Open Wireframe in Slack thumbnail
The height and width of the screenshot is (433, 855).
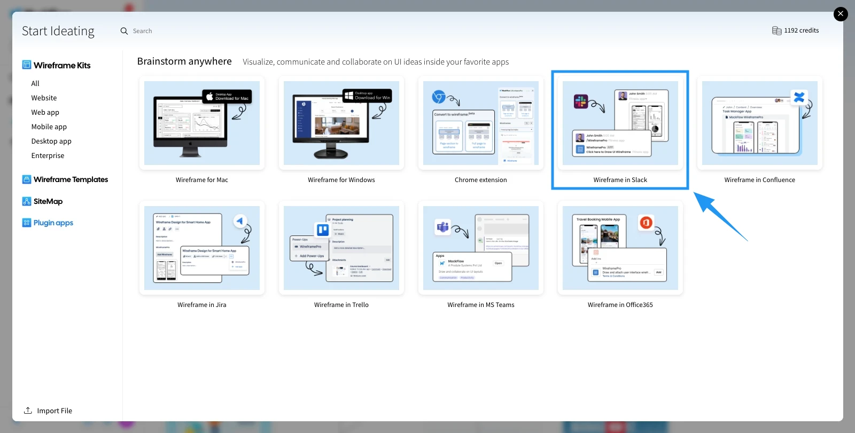pos(620,123)
